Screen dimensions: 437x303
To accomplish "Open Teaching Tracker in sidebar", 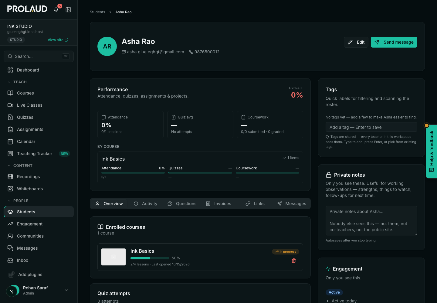I will (39, 154).
